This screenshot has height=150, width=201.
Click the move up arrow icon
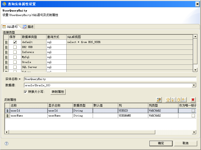[168, 100]
